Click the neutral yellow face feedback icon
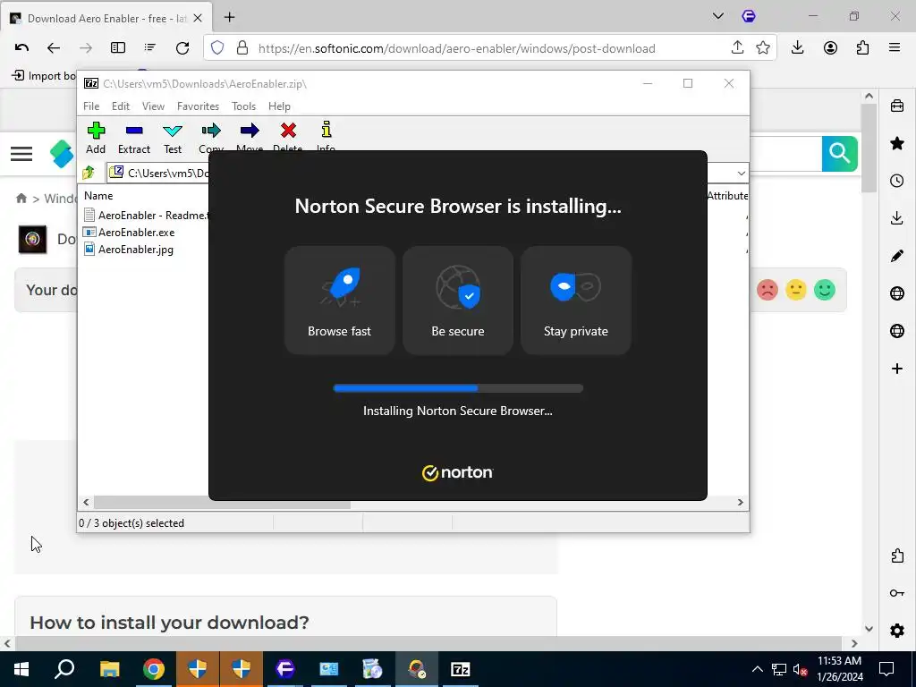 tap(795, 290)
